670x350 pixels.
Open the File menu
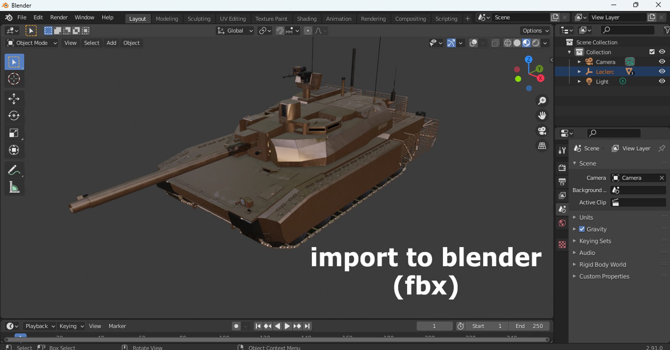tap(22, 17)
